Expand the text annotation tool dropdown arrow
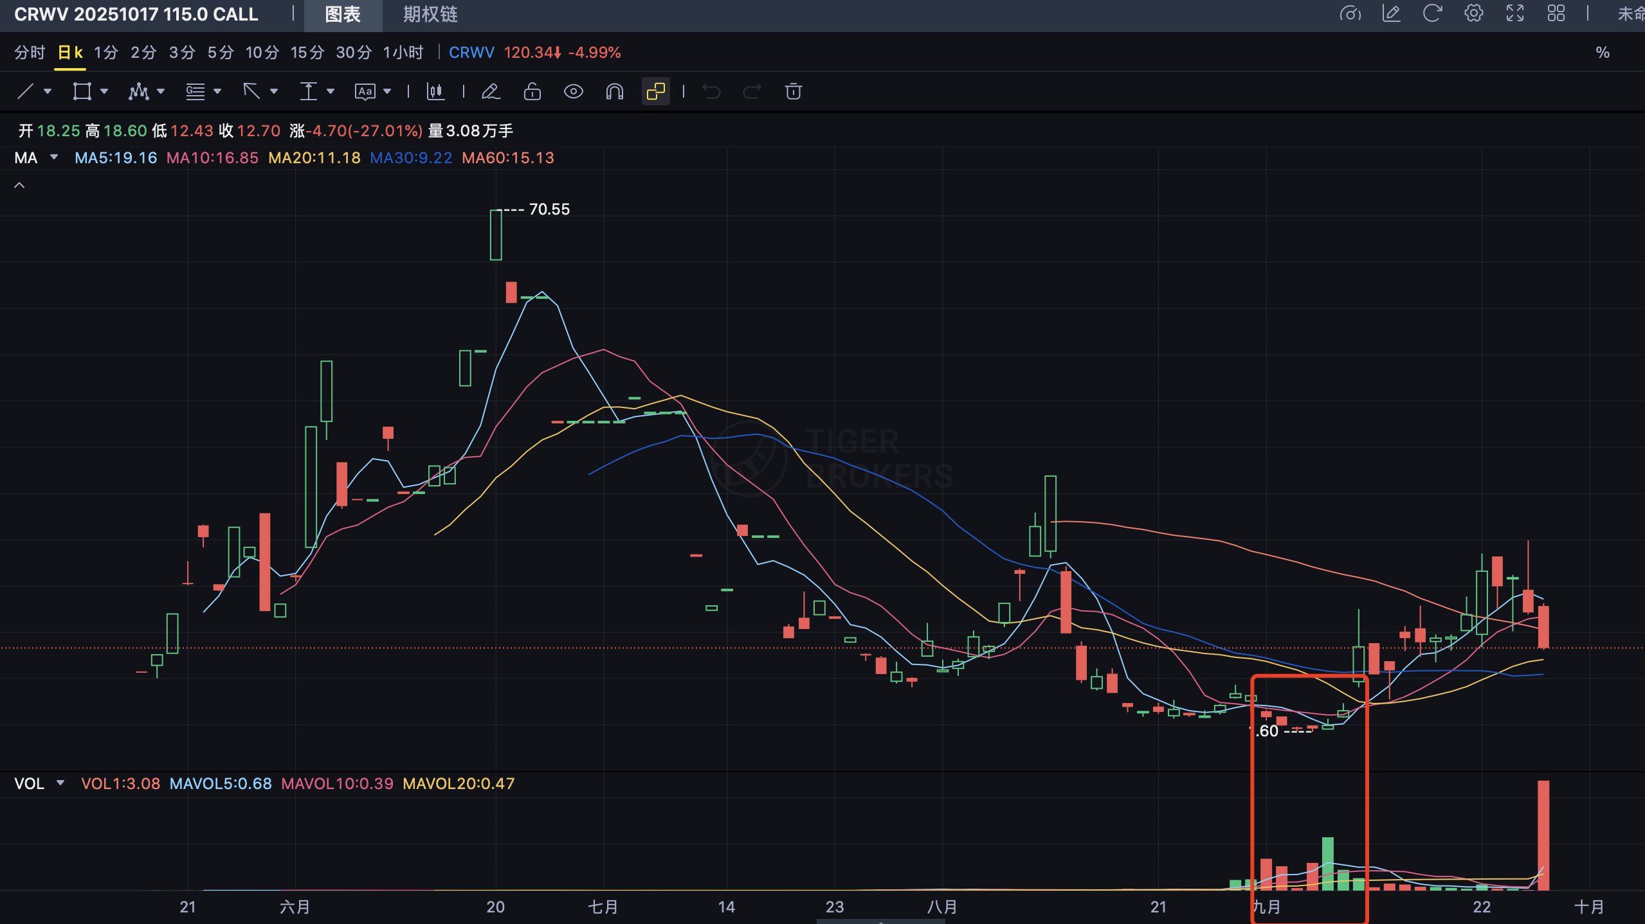 coord(387,91)
